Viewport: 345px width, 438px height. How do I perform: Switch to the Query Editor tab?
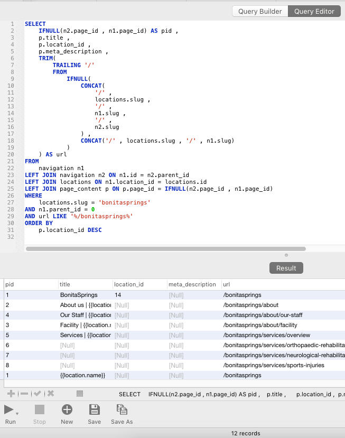pos(314,12)
